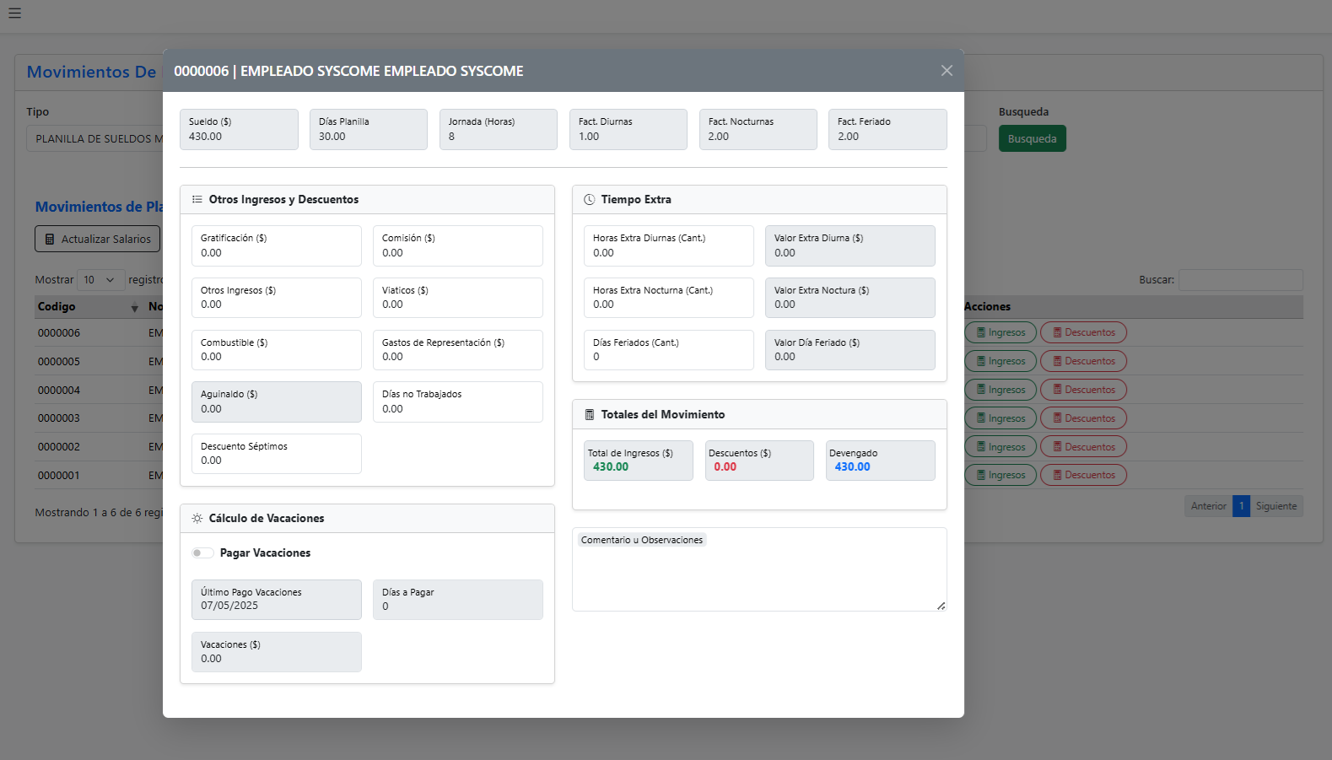Viewport: 1332px width, 760px height.
Task: Open the hamburger menu icon
Action: pyautogui.click(x=14, y=13)
